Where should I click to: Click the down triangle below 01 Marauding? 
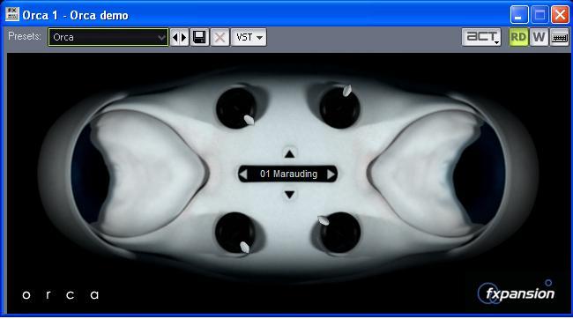point(289,195)
